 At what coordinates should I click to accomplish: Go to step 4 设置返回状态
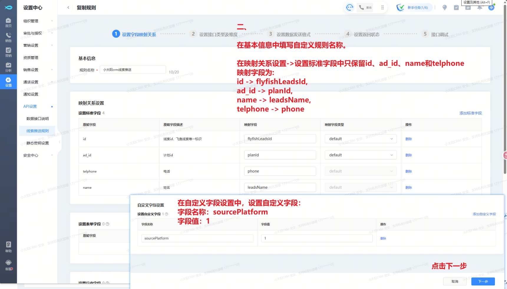(362, 34)
